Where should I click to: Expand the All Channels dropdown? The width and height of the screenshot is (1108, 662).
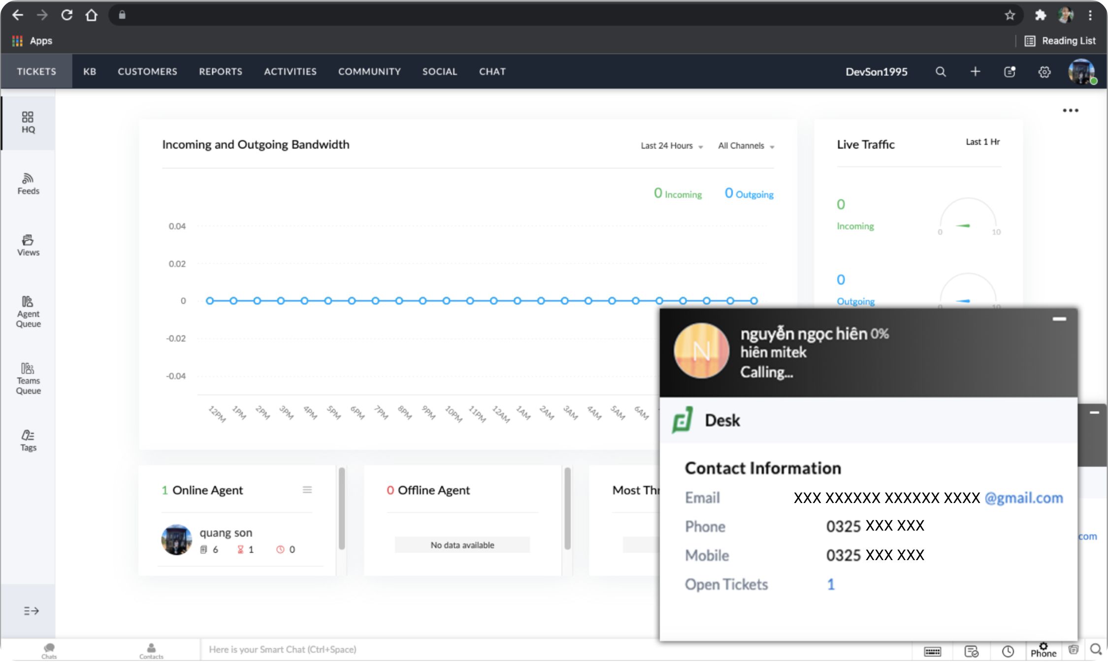pos(746,146)
